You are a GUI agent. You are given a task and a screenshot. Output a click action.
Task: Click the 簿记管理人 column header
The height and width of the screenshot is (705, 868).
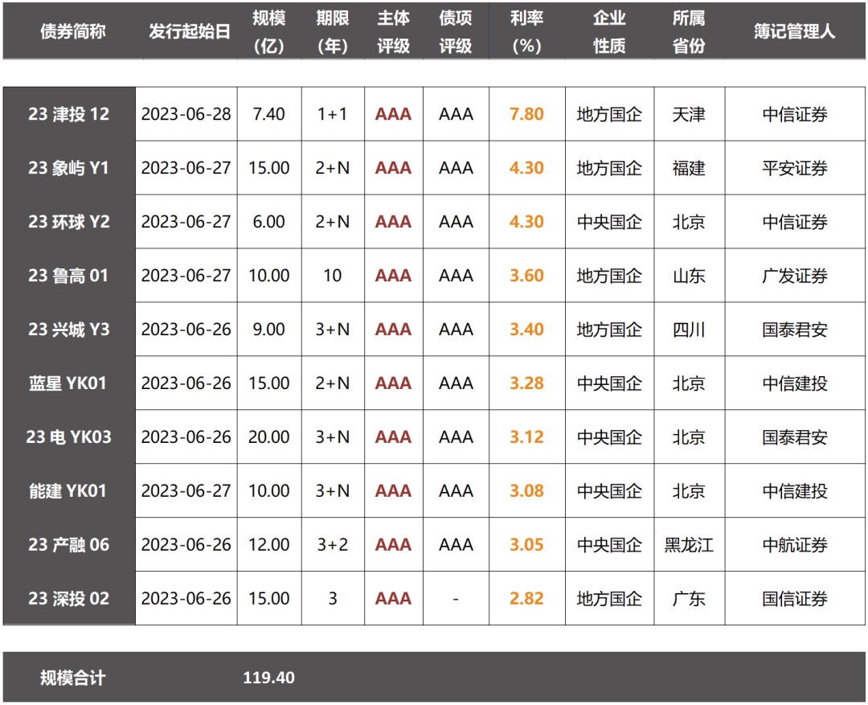pos(794,31)
